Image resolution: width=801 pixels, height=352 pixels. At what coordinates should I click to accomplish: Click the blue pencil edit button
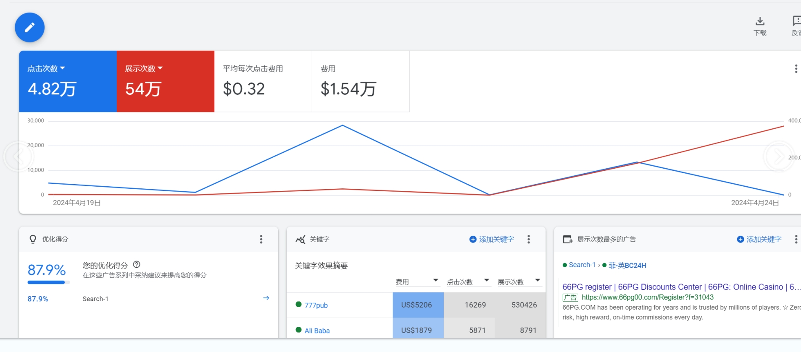29,27
